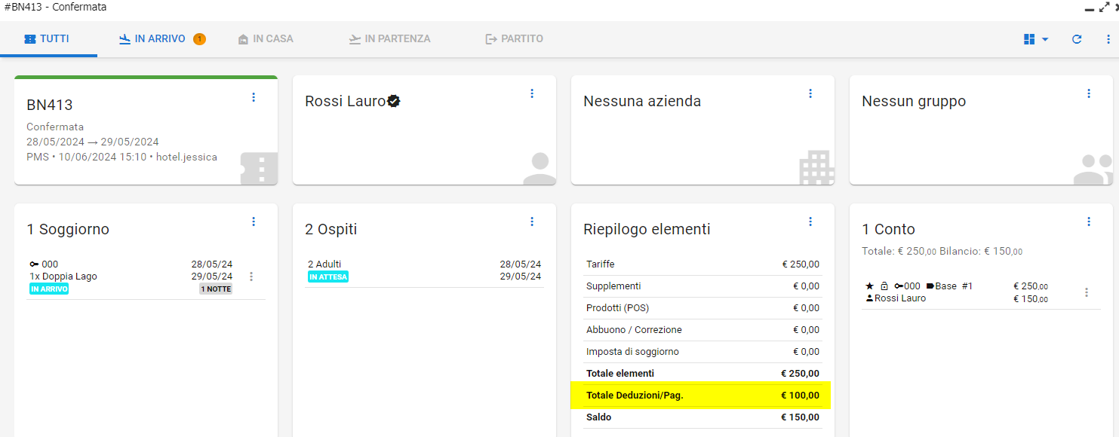Open the dashboard layout dropdown

(x=1036, y=39)
